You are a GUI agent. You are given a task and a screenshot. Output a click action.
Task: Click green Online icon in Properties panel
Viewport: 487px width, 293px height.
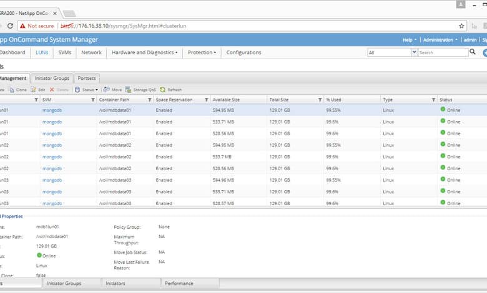tap(39, 255)
